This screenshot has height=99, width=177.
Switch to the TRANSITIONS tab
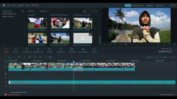38,50
